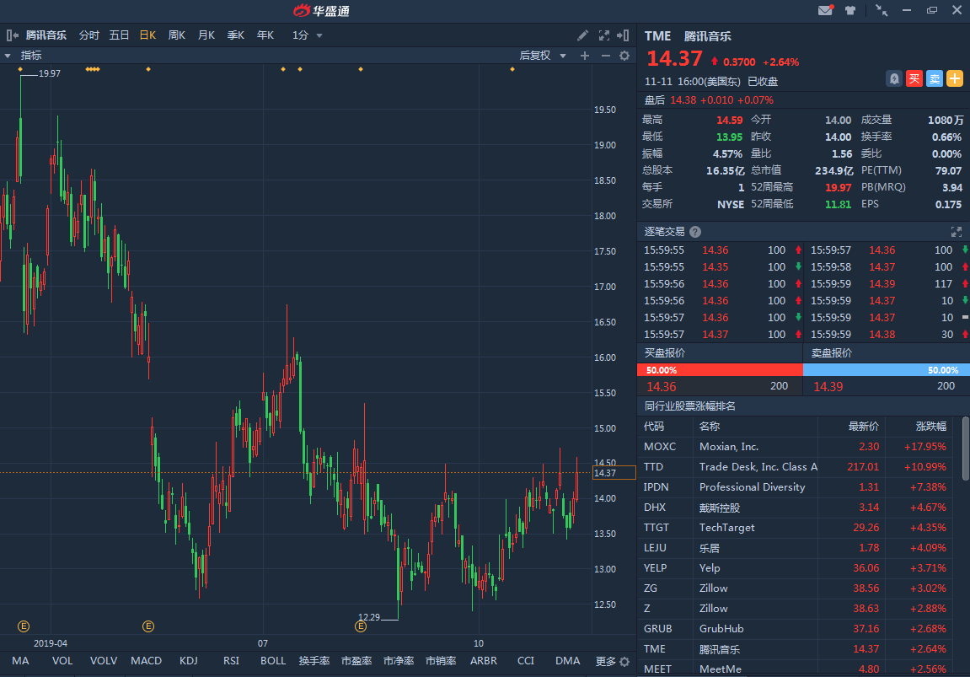The height and width of the screenshot is (677, 970).
Task: Open the 后复权 adjustment dropdown
Action: [x=541, y=56]
